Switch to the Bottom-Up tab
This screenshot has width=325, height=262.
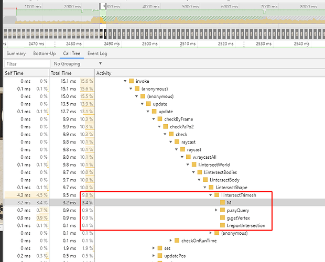coord(45,53)
